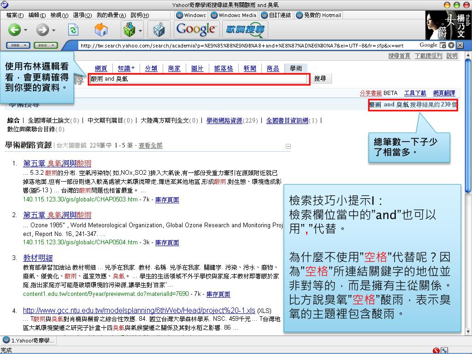Click the 查看全部 link
The image size is (472, 354).
151,145
